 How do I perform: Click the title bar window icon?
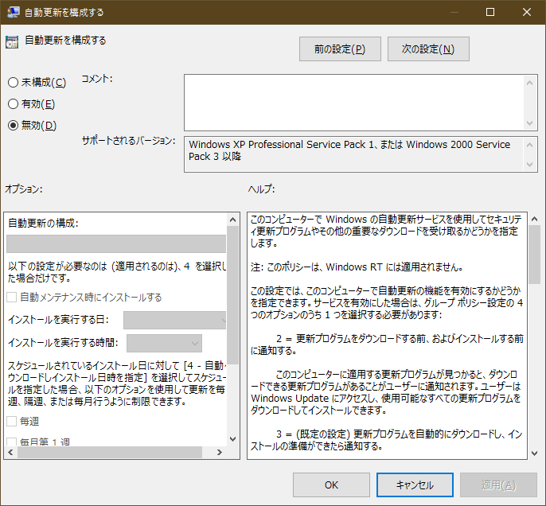[13, 12]
